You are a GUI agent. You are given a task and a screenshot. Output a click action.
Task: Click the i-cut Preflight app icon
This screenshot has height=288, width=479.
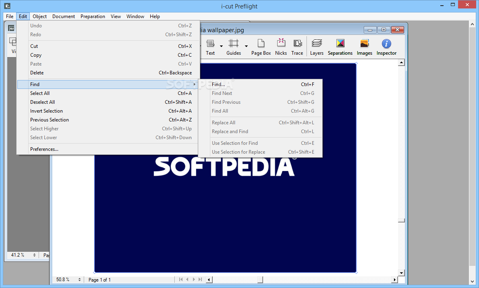pyautogui.click(x=7, y=6)
